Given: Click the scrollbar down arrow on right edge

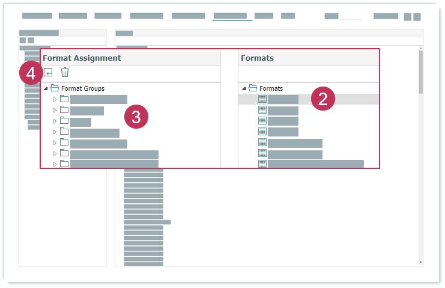Looking at the screenshot, I should click(x=420, y=262).
